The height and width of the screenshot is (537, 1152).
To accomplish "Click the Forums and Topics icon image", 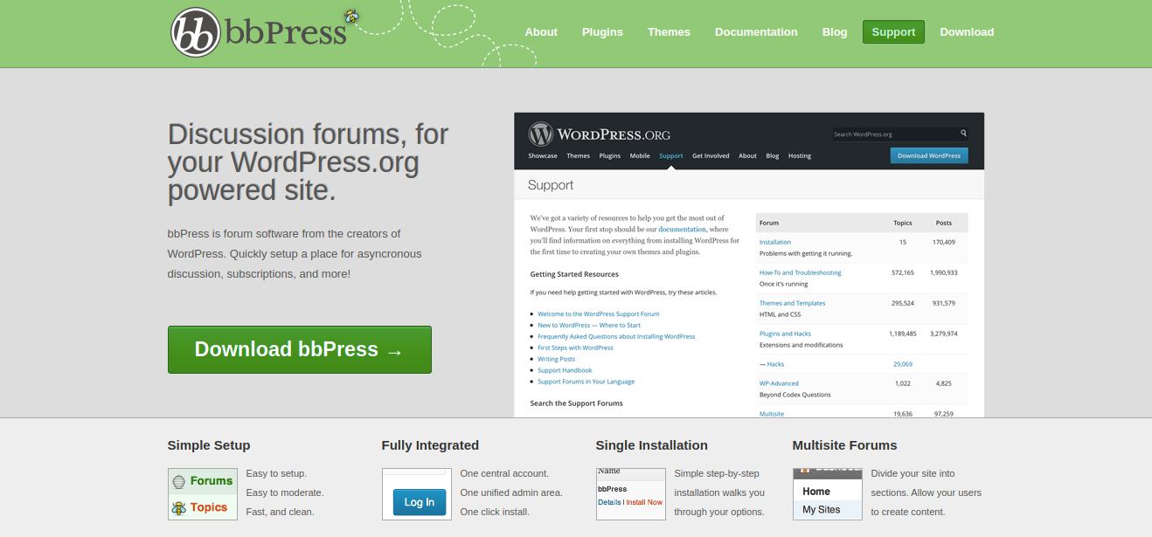I will pyautogui.click(x=203, y=494).
